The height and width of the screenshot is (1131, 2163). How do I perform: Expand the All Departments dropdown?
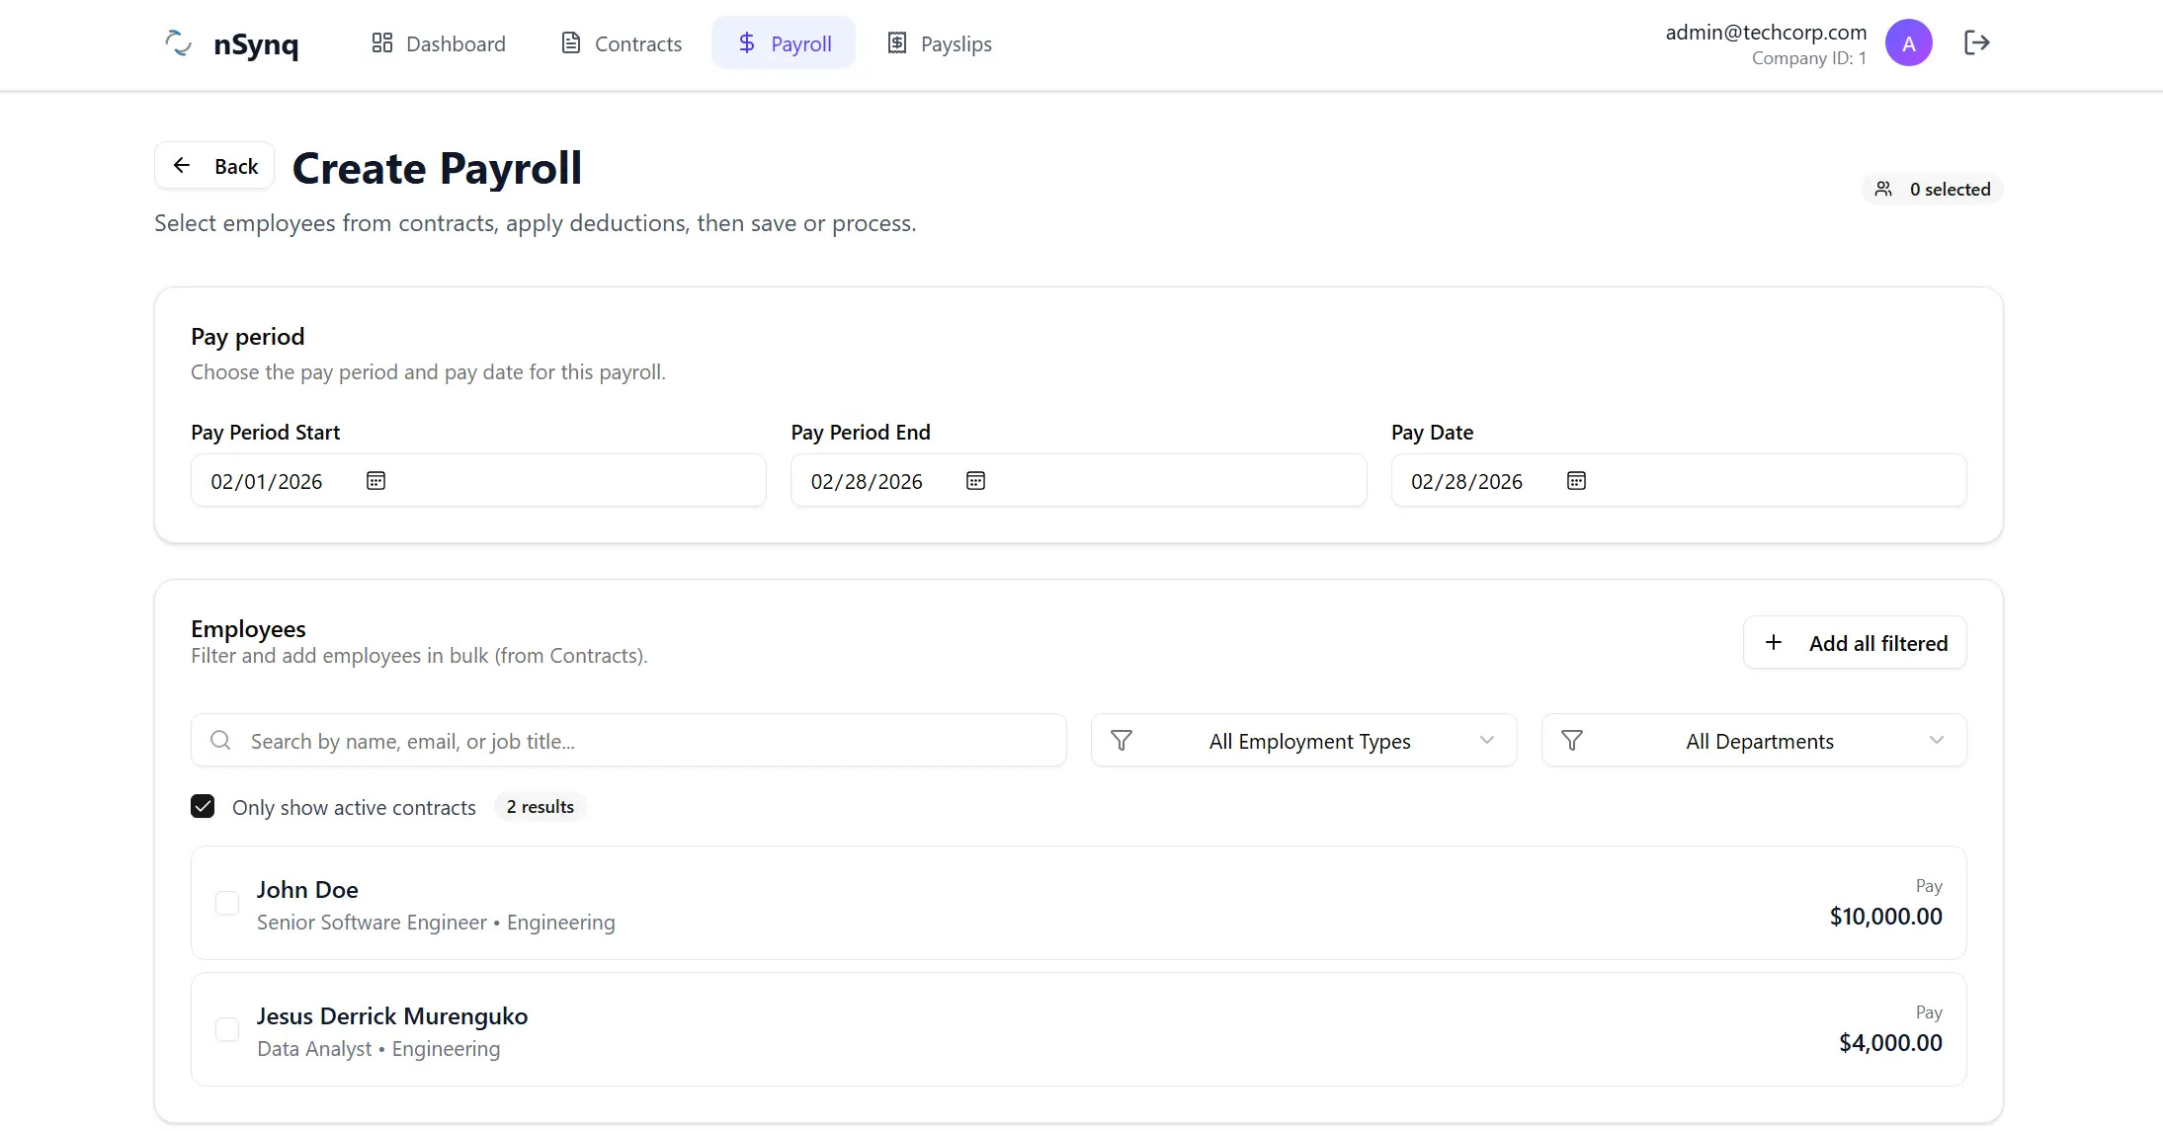[1759, 740]
